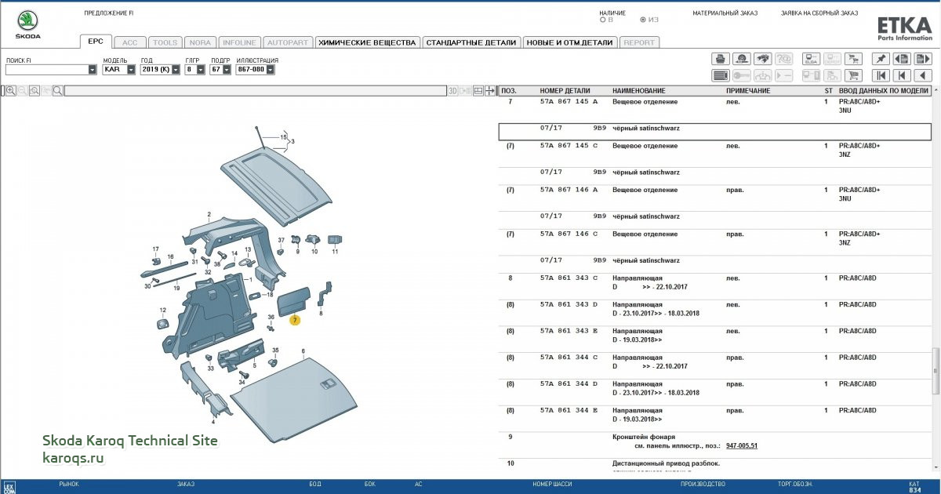Open the ГОД dropdown showing 2019 (K)

point(176,70)
